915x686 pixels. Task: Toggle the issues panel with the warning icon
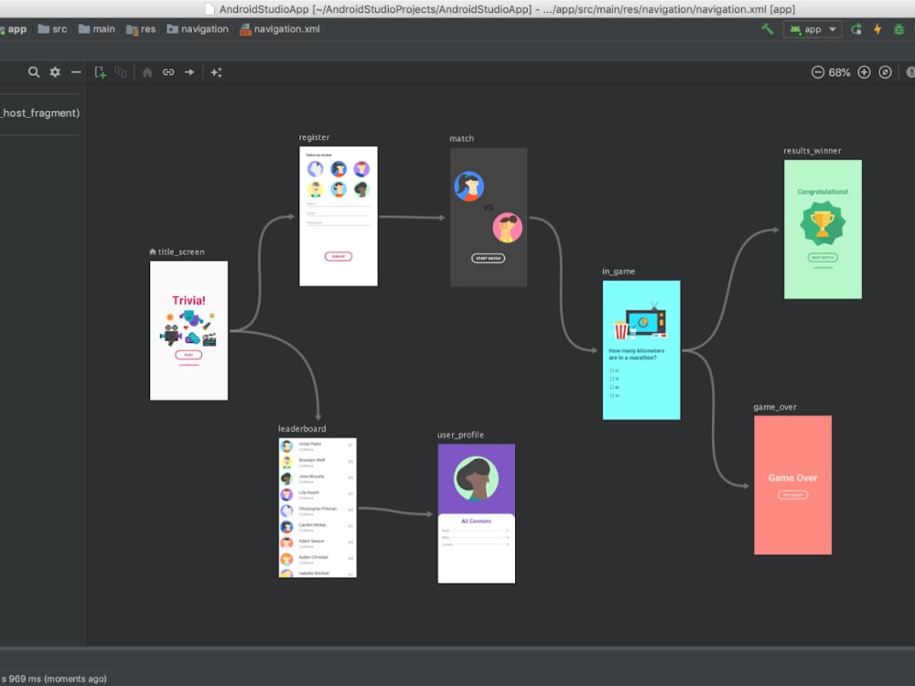coord(910,71)
